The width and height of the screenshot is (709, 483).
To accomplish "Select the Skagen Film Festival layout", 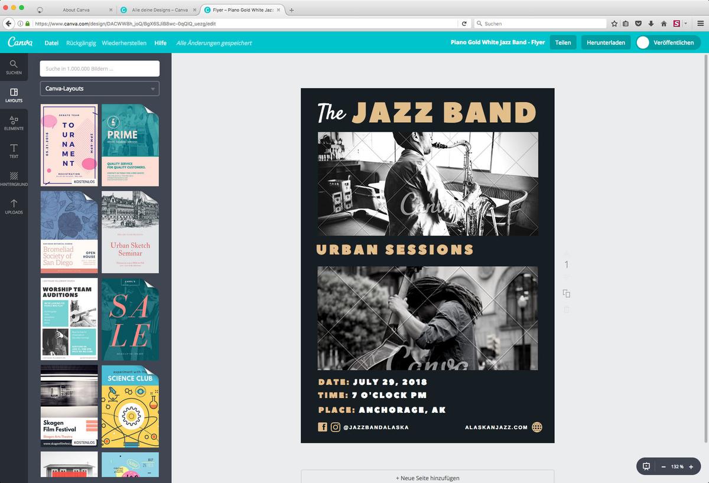I will (x=69, y=406).
